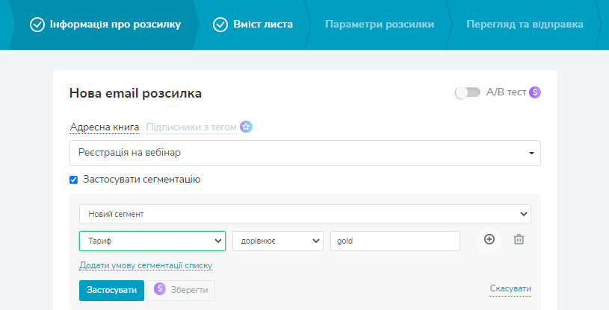
Task: Uncheck Застосувати сегментацію checkbox
Action: pos(73,180)
